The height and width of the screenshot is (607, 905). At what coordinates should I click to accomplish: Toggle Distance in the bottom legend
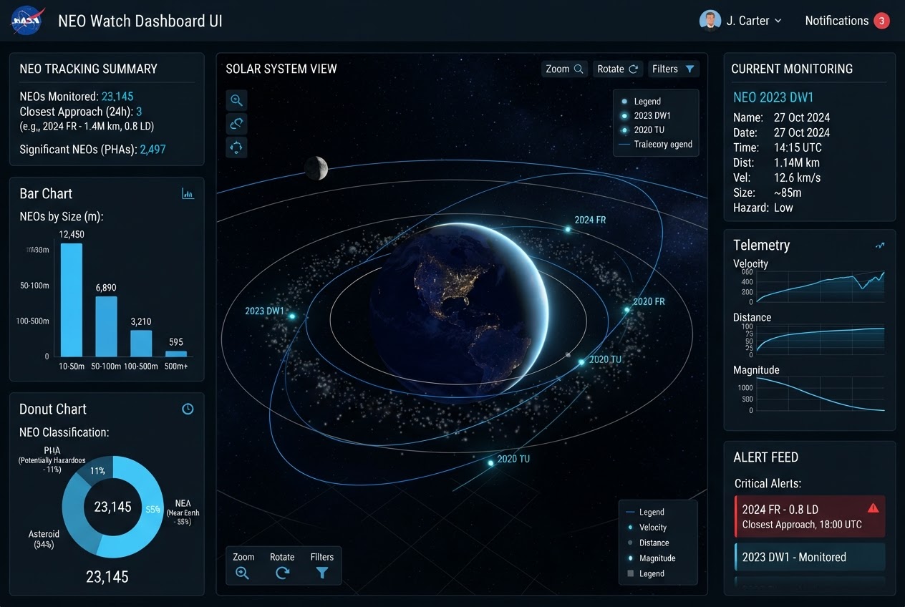(648, 543)
